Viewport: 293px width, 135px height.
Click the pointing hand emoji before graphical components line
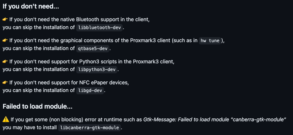[x=5, y=40]
